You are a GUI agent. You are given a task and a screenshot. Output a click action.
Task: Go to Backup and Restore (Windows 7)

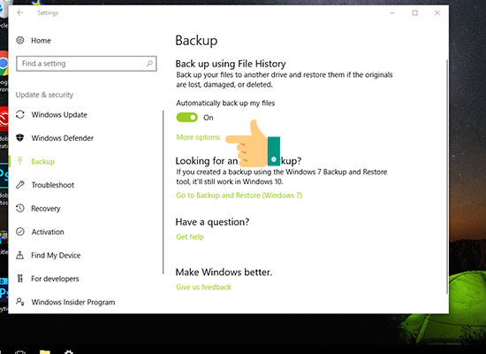(x=239, y=195)
